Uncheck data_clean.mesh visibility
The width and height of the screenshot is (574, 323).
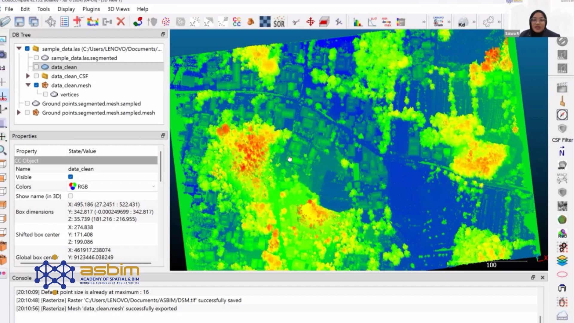pyautogui.click(x=36, y=85)
